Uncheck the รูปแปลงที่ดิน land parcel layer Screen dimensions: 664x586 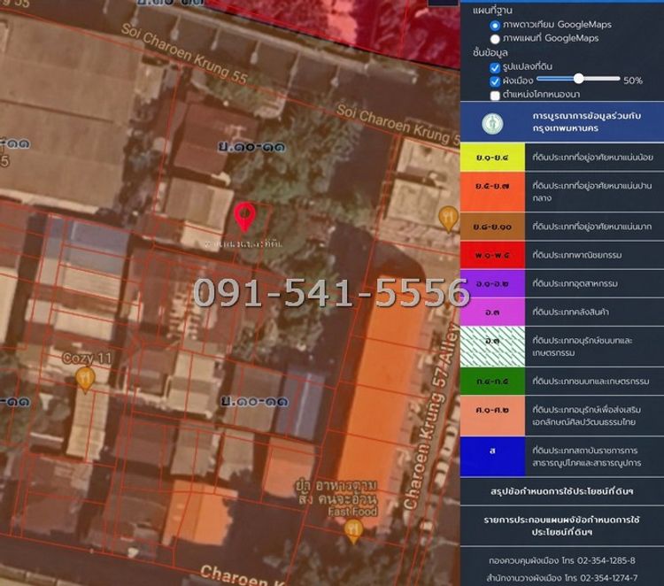click(496, 67)
